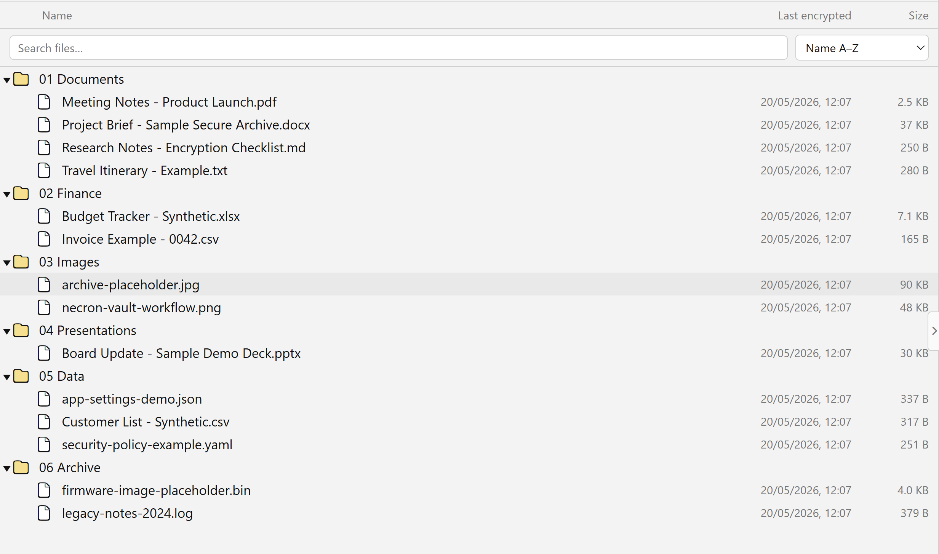
Task: Select Project Brief - Sample Secure Archive.docx
Action: click(x=186, y=125)
